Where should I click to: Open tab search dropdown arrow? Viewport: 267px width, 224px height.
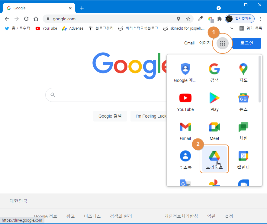point(218,8)
